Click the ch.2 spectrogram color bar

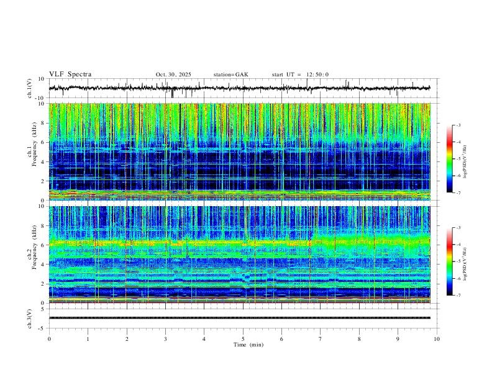[x=449, y=261]
